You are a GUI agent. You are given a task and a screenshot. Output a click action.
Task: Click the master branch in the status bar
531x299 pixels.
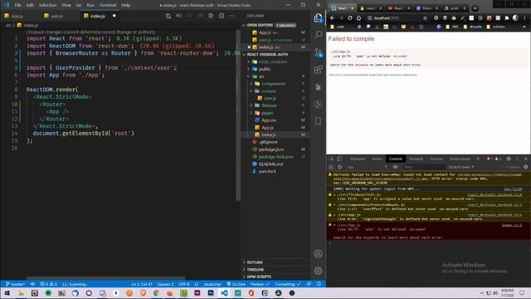tap(16, 284)
